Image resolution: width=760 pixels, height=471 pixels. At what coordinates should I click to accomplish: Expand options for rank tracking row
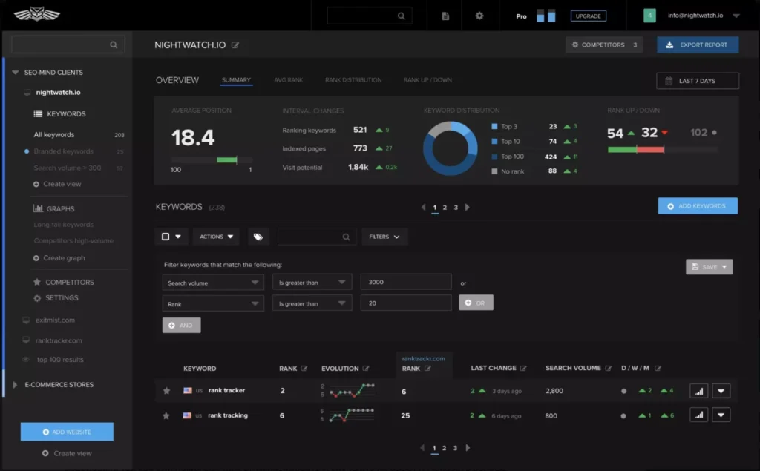point(721,415)
